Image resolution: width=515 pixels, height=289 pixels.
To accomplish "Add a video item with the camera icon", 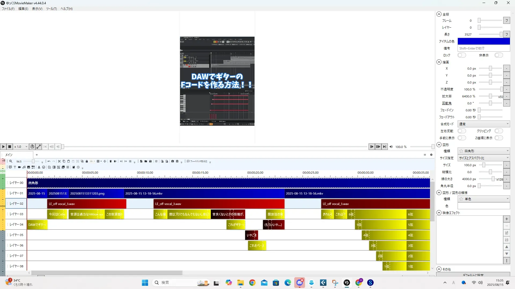I will point(19,167).
